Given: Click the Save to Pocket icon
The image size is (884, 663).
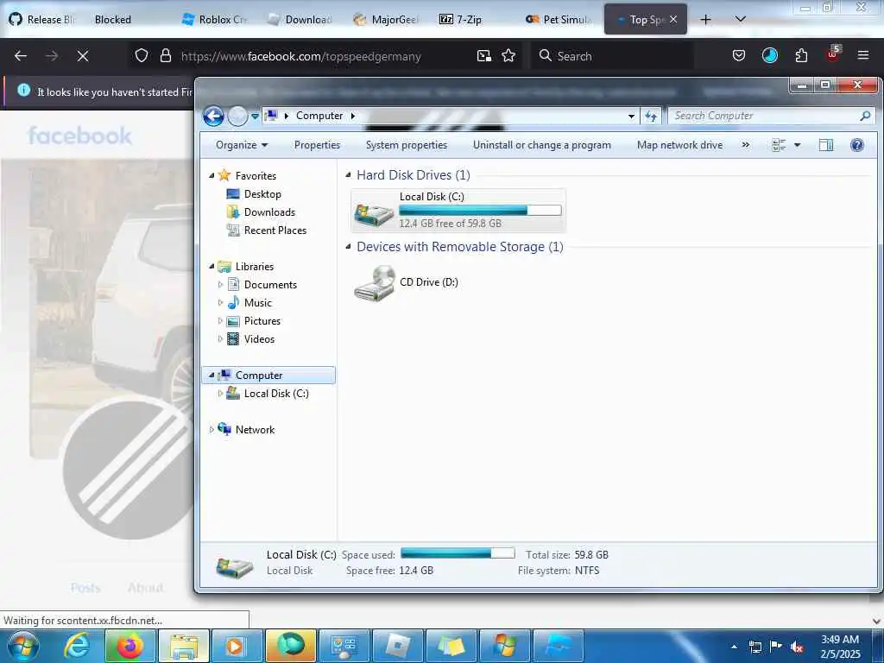Looking at the screenshot, I should [739, 56].
